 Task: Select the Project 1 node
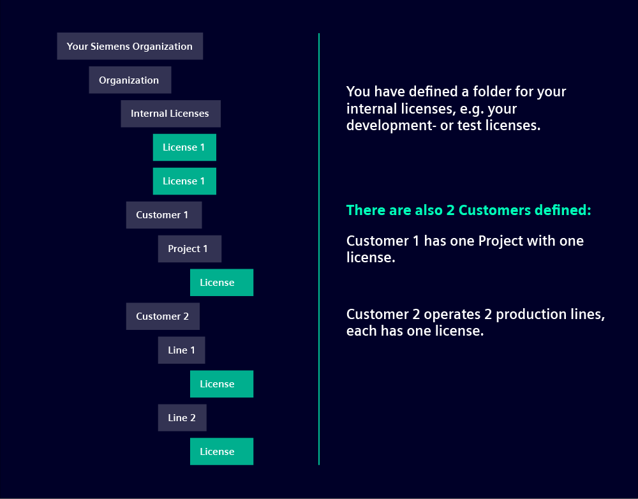(x=189, y=249)
